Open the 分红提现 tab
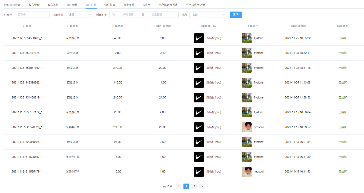Image resolution: width=364 pixels, height=193 pixels. point(110,5)
